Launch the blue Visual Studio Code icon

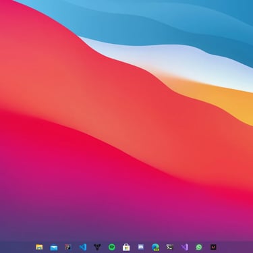(x=83, y=247)
